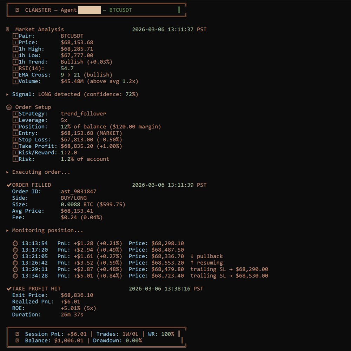Click the box glyph before EMA Cross
Image resolution: width=351 pixels, height=351 pixels.
point(15,75)
